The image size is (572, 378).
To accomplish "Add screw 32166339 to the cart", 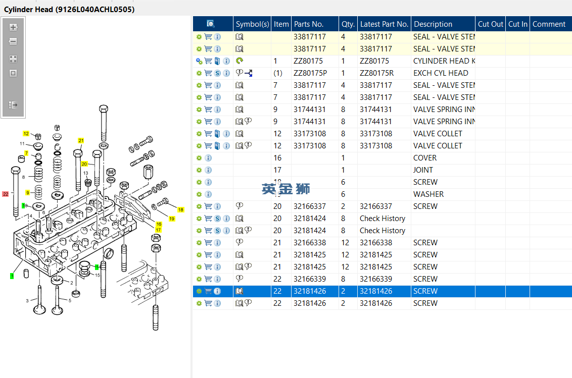I will (208, 279).
